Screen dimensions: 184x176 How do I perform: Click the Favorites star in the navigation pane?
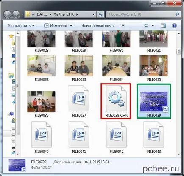pyautogui.click(x=11, y=36)
